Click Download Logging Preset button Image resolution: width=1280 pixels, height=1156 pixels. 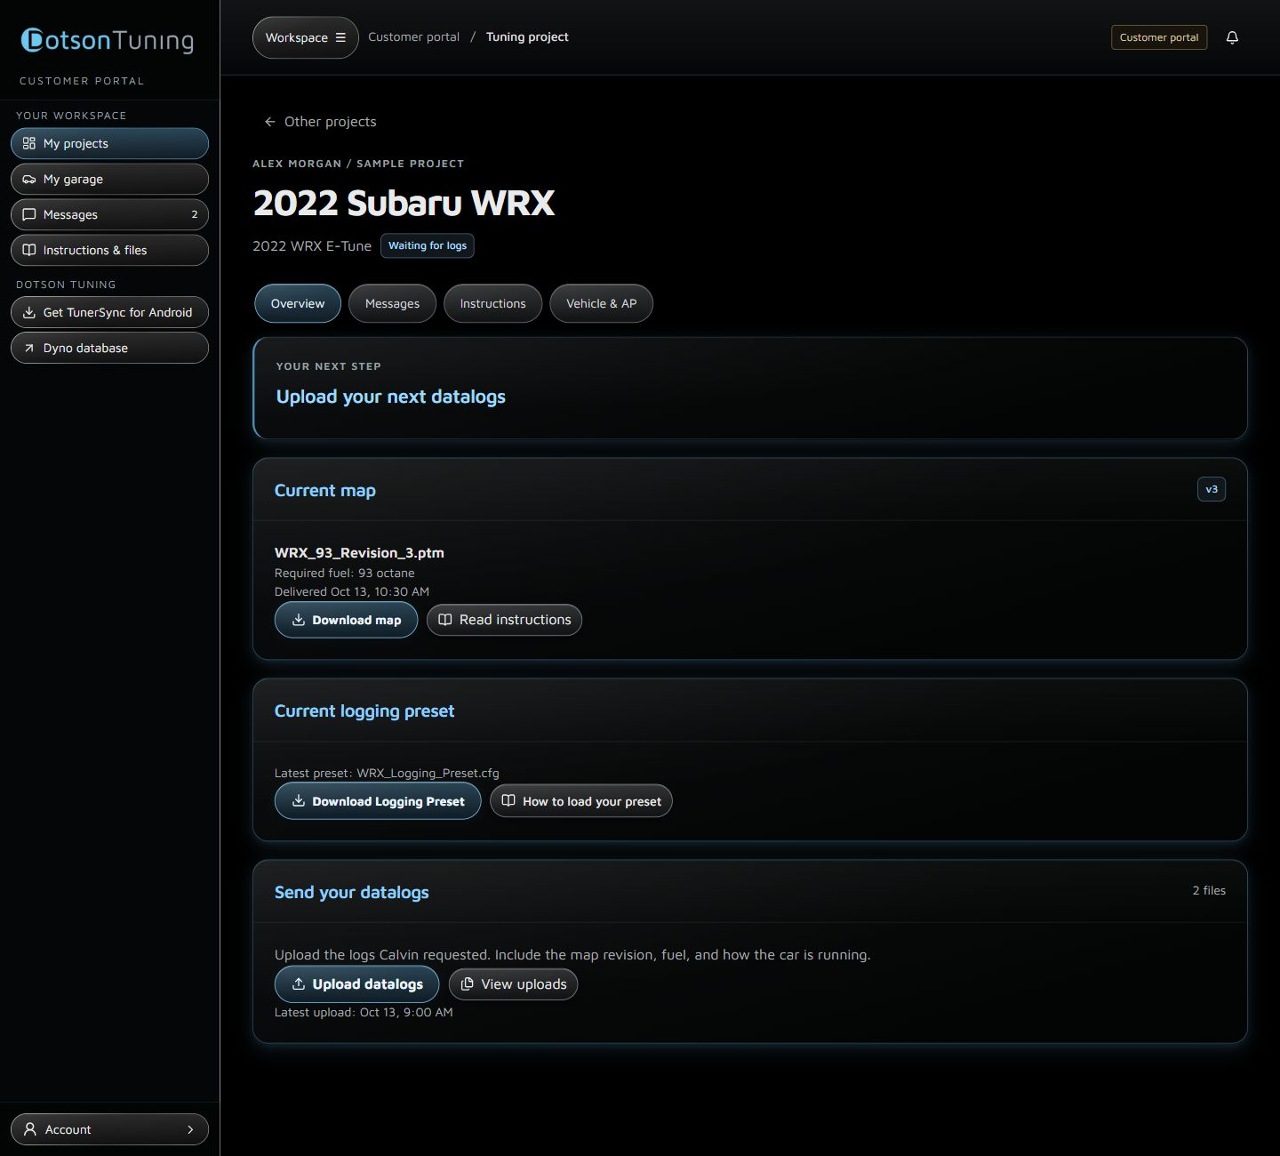pyautogui.click(x=378, y=801)
